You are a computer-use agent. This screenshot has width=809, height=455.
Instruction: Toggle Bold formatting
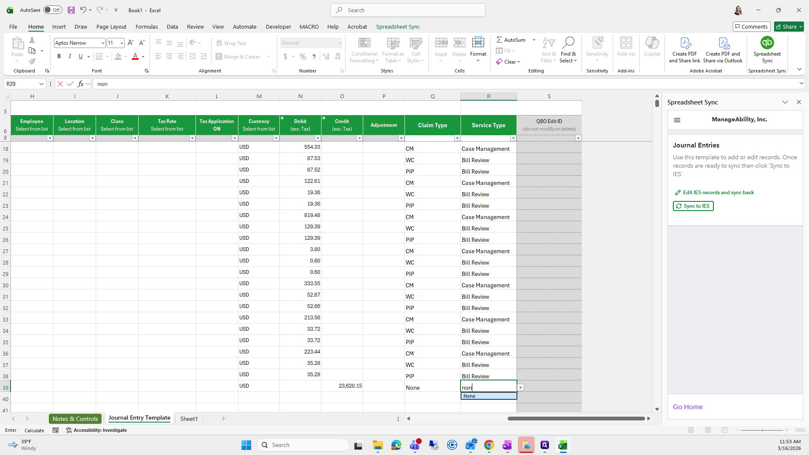click(59, 56)
